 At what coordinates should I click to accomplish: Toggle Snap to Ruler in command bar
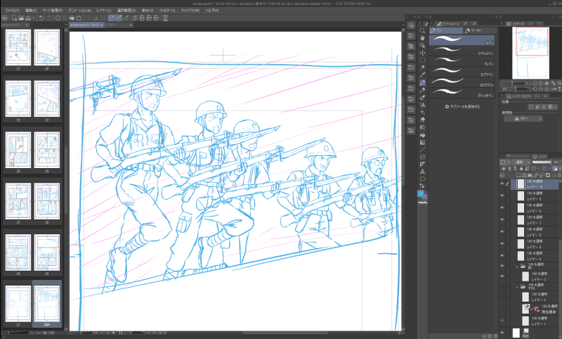(112, 18)
